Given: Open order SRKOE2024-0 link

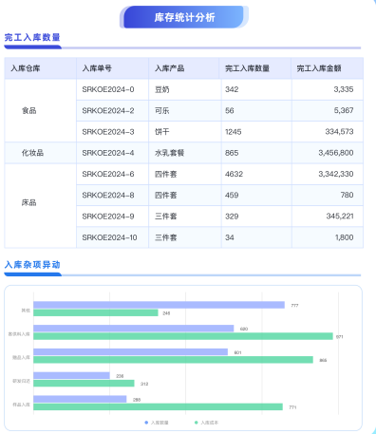Looking at the screenshot, I should point(108,89).
